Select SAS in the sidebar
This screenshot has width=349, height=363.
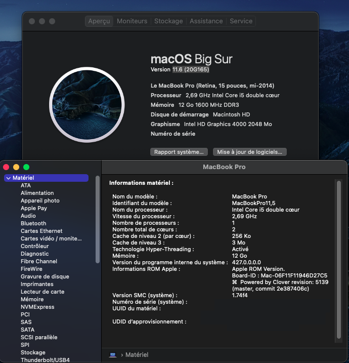click(x=26, y=322)
